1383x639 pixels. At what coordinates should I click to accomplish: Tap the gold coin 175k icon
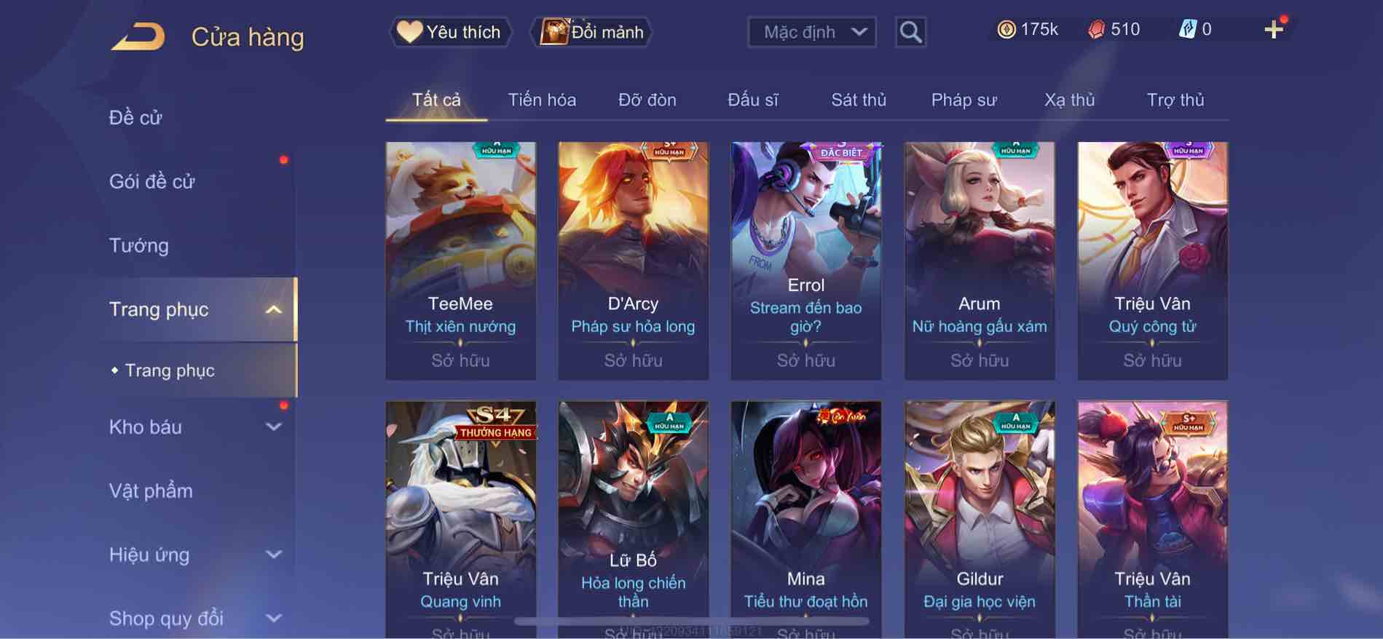pos(1006,30)
